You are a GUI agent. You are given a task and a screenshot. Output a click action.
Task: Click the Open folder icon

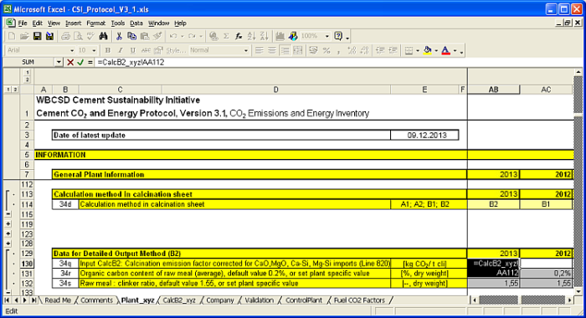tap(24, 36)
